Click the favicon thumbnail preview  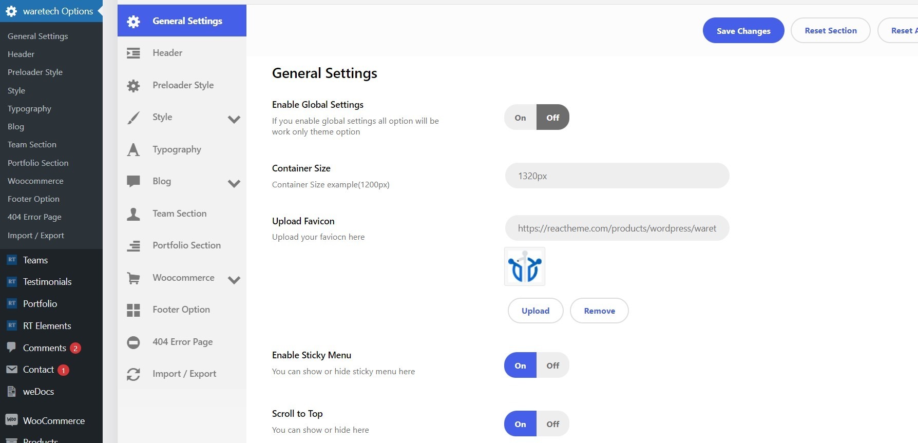tap(525, 266)
